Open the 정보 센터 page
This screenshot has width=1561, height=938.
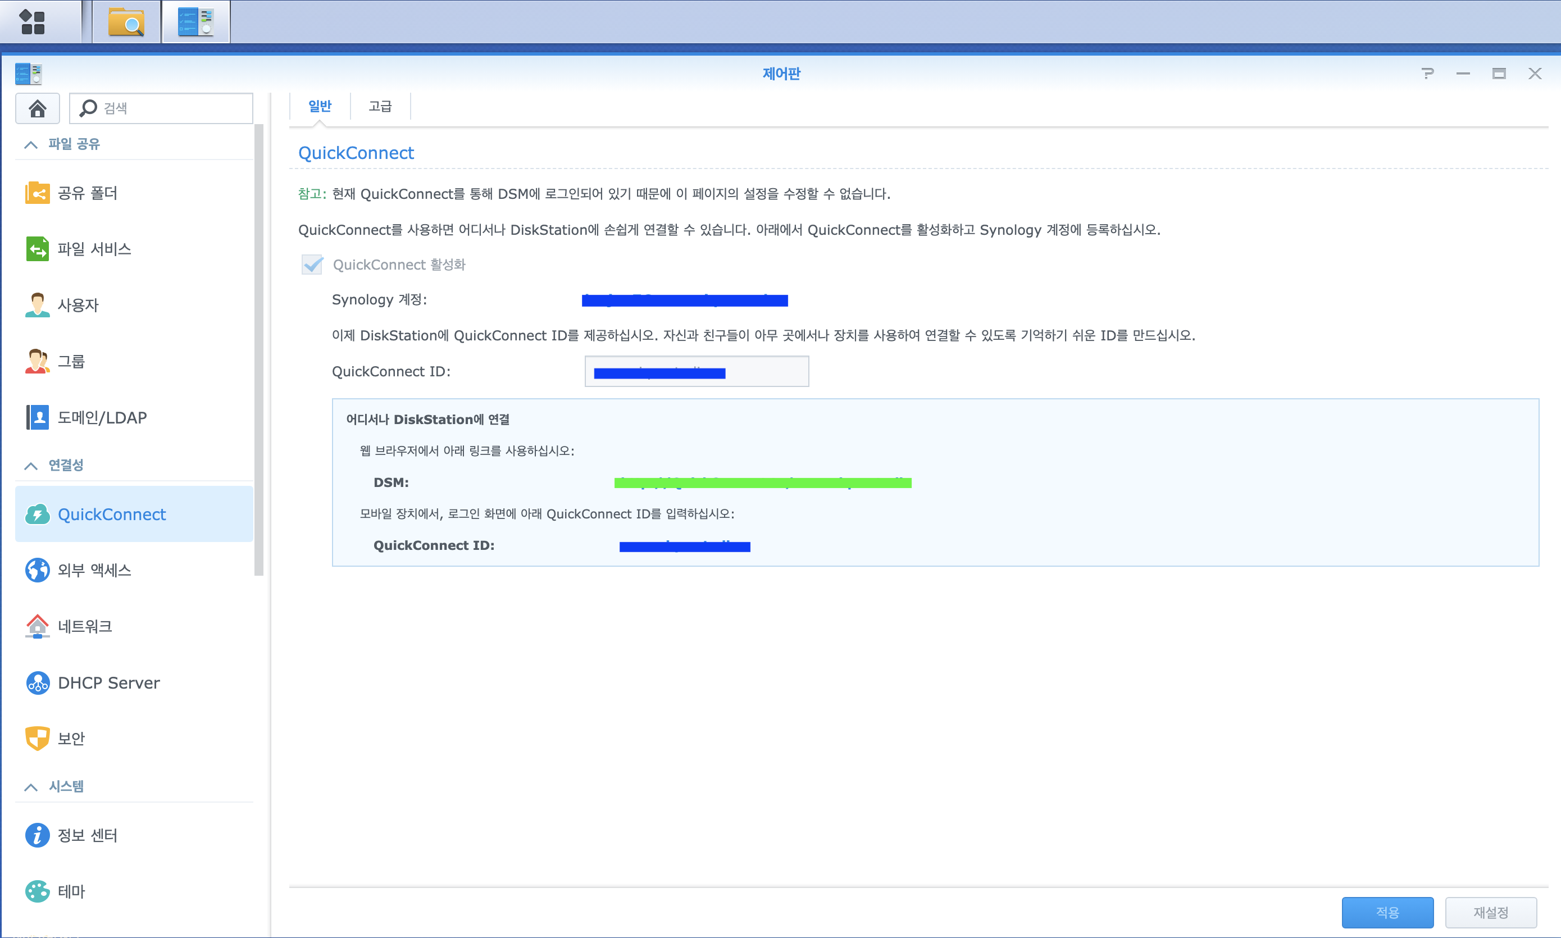(x=87, y=835)
